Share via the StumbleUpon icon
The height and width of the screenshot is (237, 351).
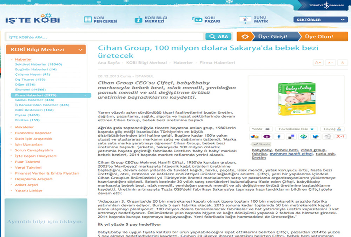pyautogui.click(x=303, y=137)
